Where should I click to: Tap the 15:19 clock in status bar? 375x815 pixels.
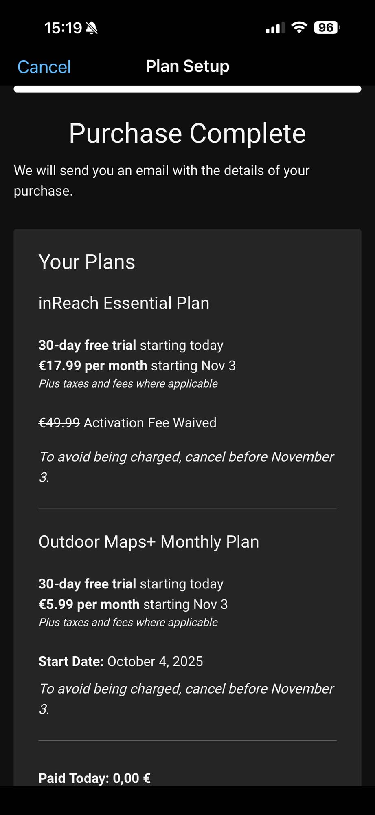63,28
